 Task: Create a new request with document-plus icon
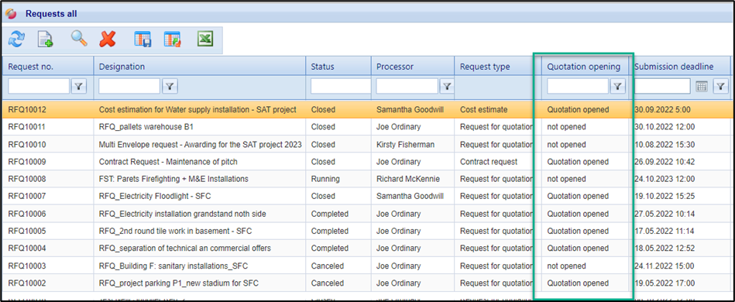point(46,39)
